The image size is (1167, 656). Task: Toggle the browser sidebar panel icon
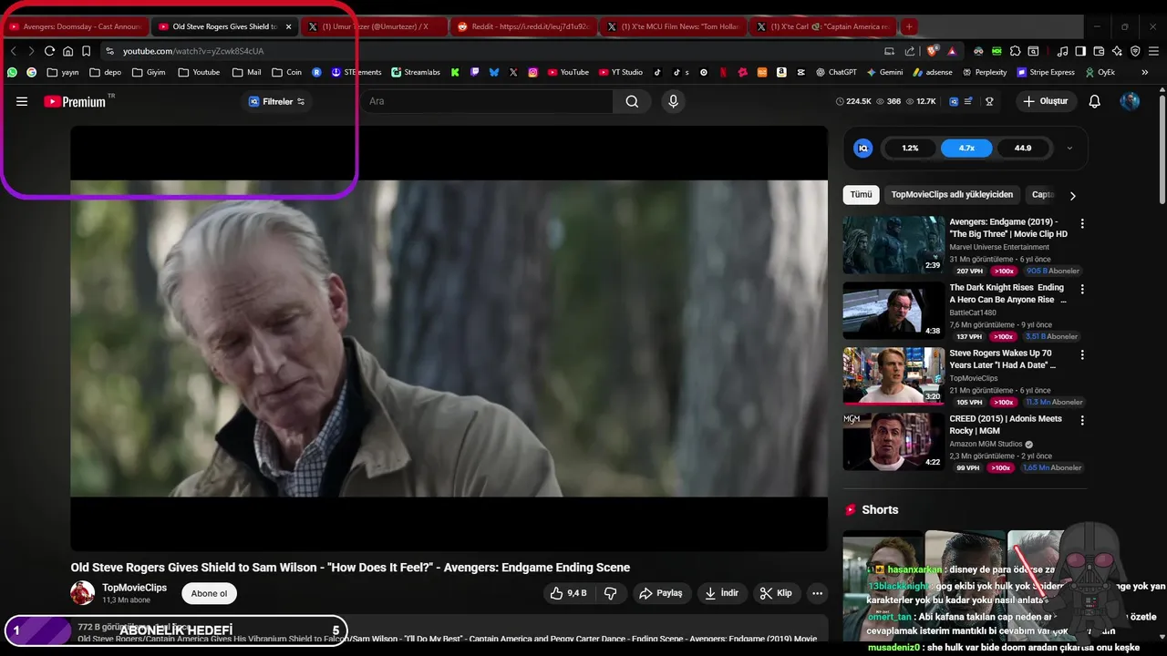[1080, 51]
